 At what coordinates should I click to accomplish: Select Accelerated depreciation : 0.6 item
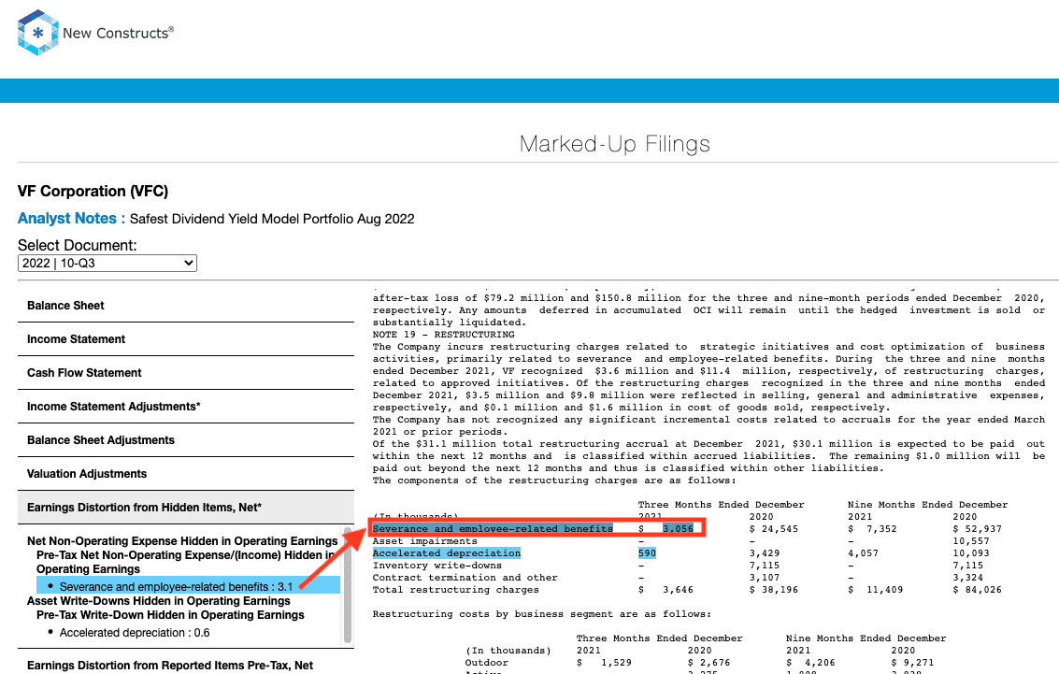pyautogui.click(x=135, y=633)
